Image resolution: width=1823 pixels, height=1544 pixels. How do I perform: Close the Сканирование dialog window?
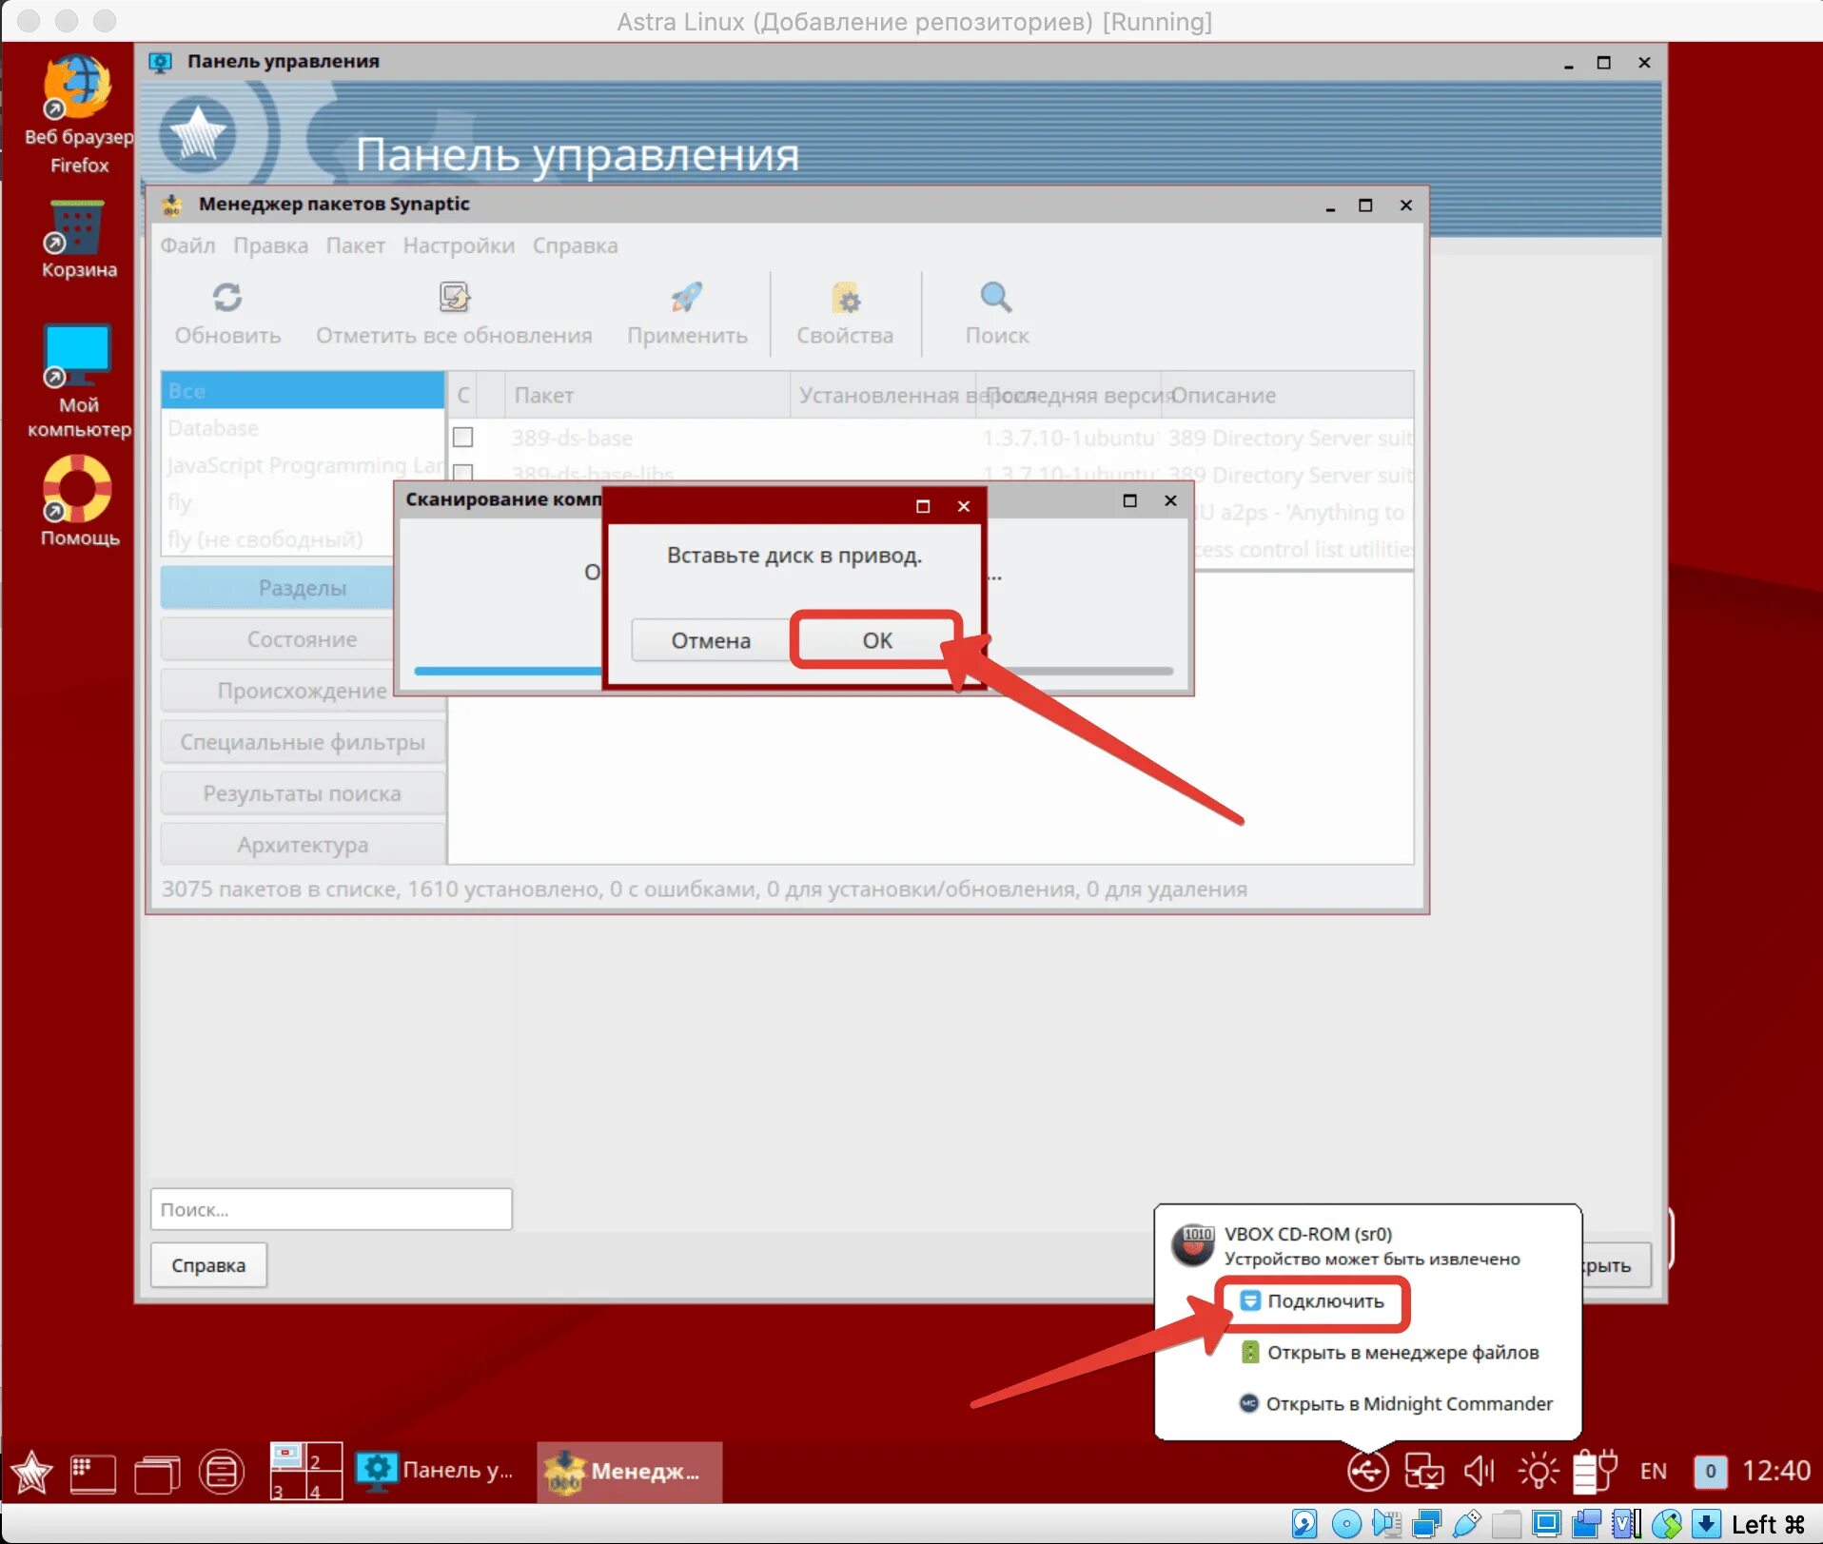[1170, 500]
